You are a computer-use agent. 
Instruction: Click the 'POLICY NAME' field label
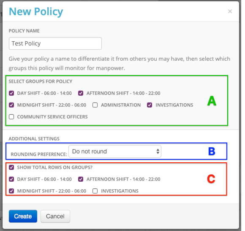(24, 31)
